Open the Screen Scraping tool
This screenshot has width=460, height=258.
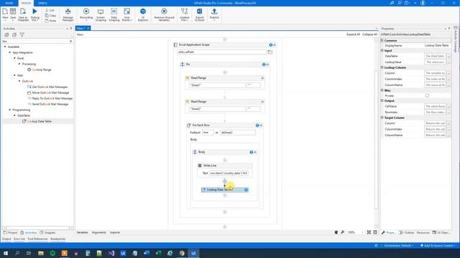(x=101, y=14)
